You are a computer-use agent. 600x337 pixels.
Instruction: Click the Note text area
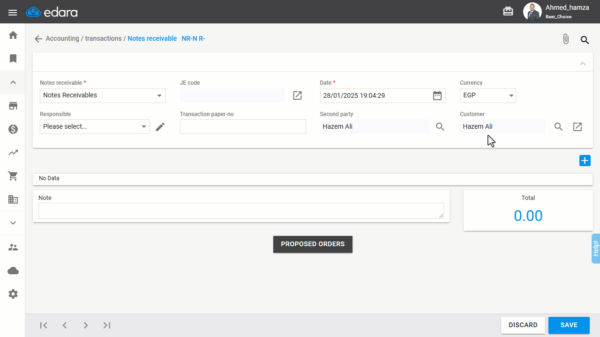coord(241,211)
